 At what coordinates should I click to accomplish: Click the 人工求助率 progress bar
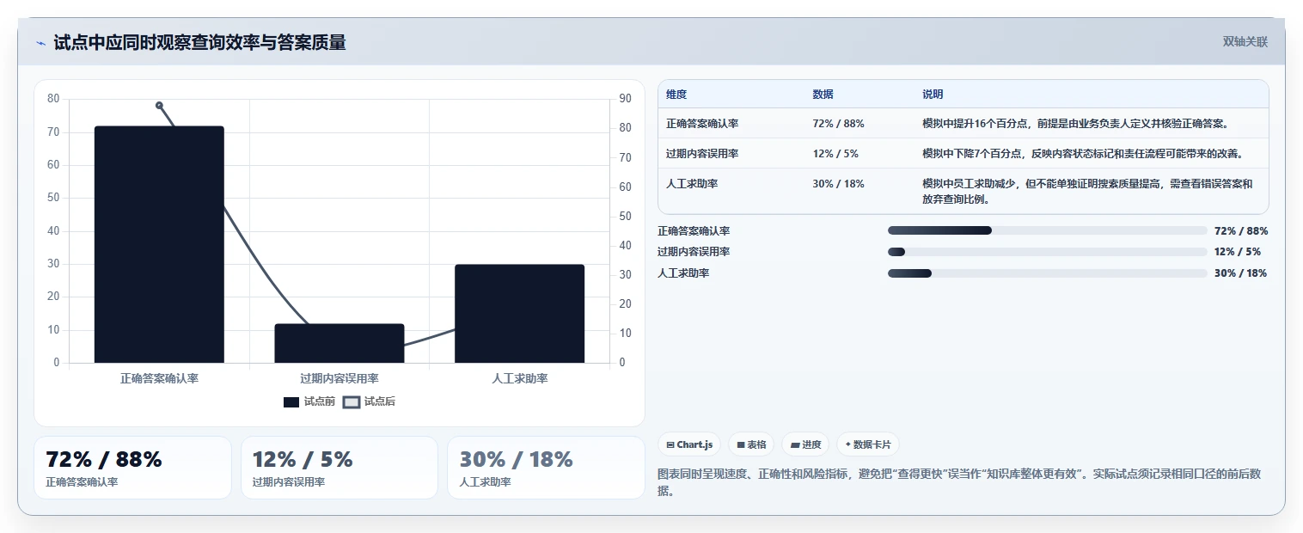coord(1048,273)
